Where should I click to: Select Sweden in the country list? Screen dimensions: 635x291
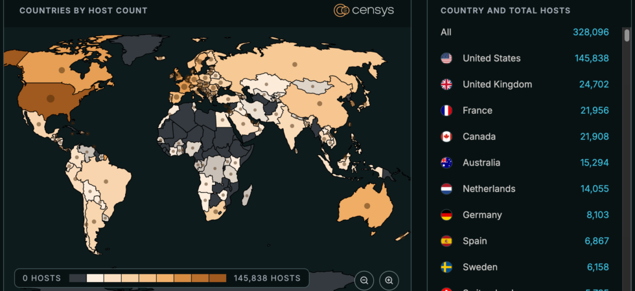[x=525, y=267]
